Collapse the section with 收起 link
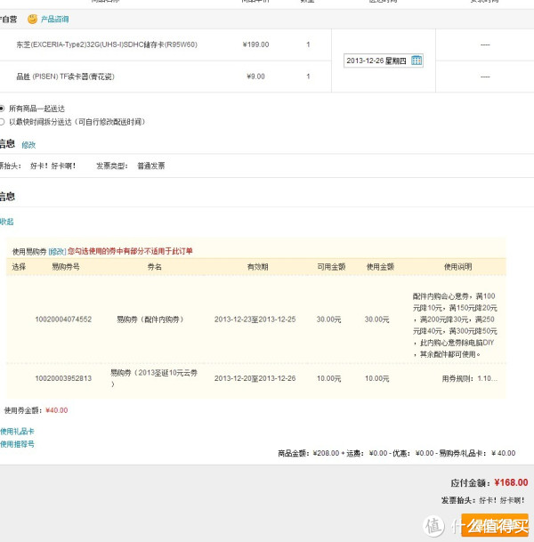The height and width of the screenshot is (542, 534). coord(6,222)
